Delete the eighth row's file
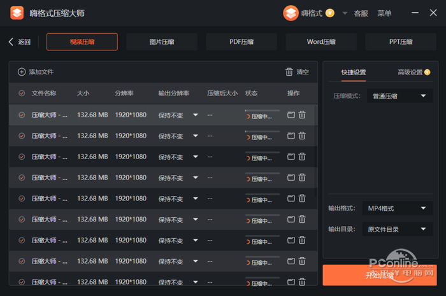446x296 pixels. [x=302, y=261]
